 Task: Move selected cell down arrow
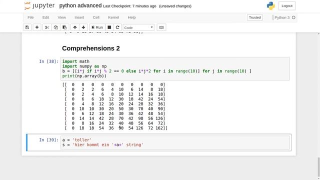click(83, 27)
